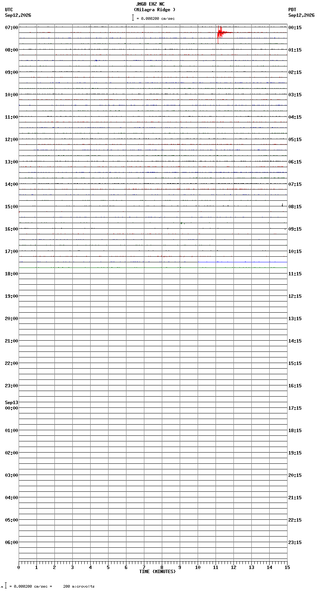The image size is (317, 591).
Task: Select the 06:00 UTC row label
Action: 12,542
